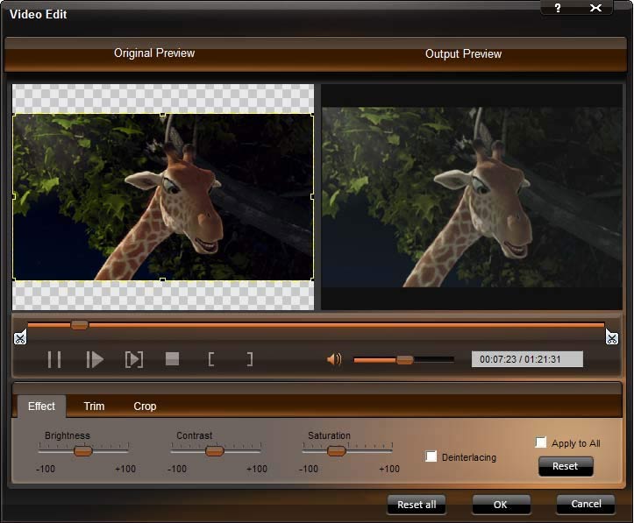Click the Reset button
Screen dimensions: 634x523
pyautogui.click(x=566, y=466)
